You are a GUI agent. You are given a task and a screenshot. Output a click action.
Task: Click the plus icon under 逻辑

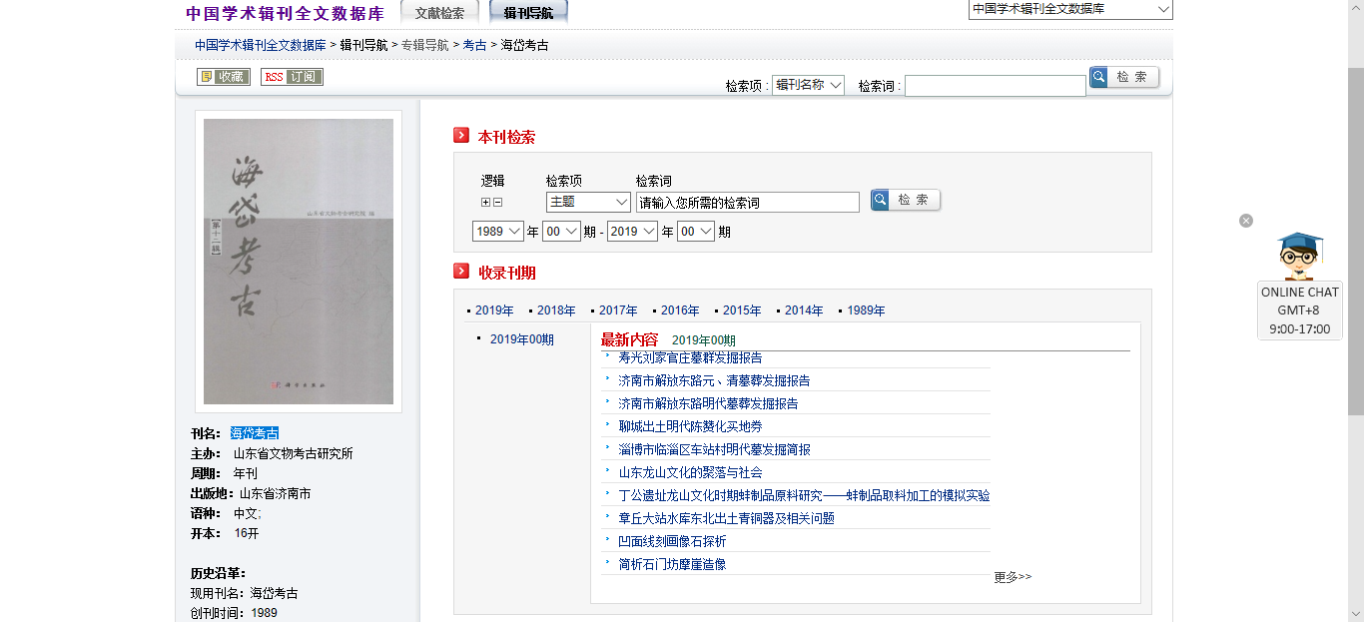click(x=486, y=202)
